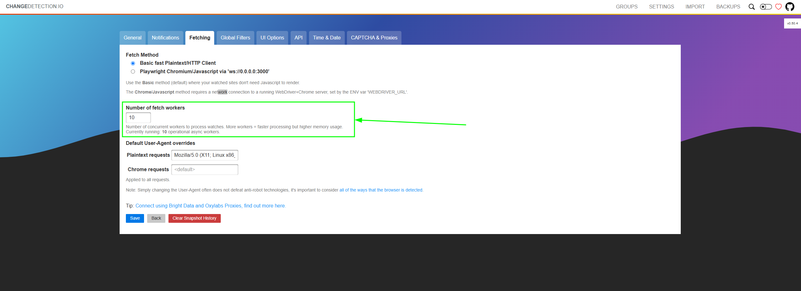The width and height of the screenshot is (801, 291).
Task: Open the CAPTCHA & Proxies tab
Action: point(374,38)
